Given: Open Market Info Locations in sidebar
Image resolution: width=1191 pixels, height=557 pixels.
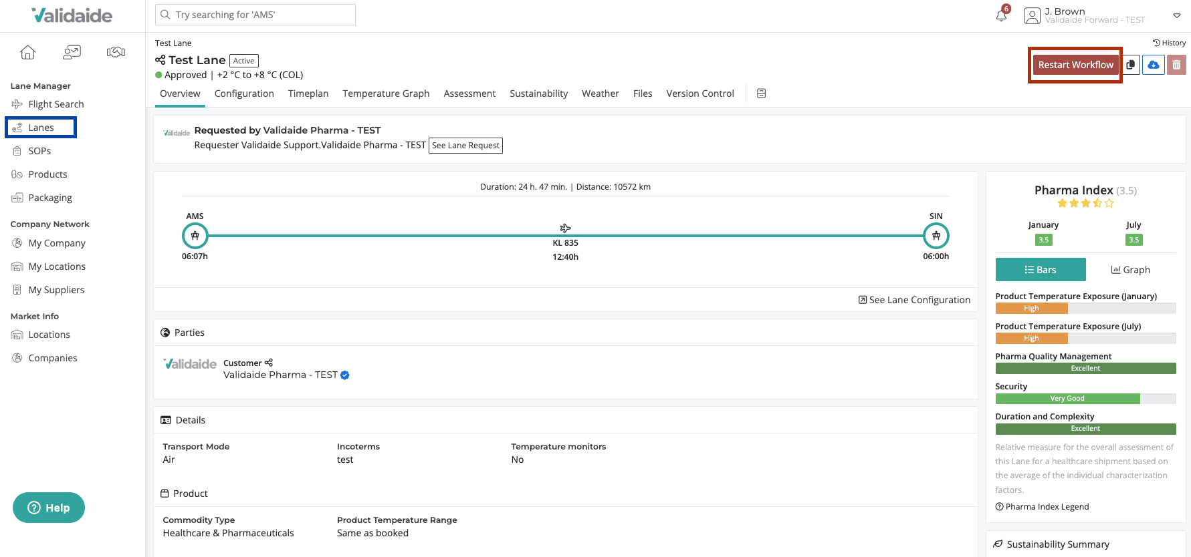Looking at the screenshot, I should point(41,335).
